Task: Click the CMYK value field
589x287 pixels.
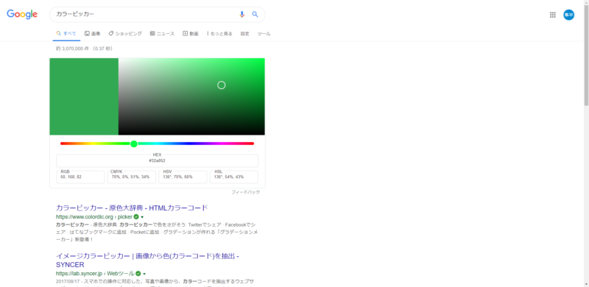Action: 132,177
